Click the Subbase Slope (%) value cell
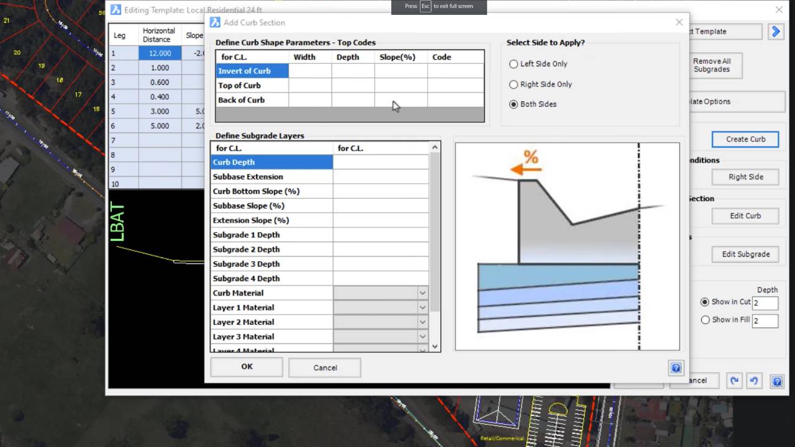795x447 pixels. (381, 205)
